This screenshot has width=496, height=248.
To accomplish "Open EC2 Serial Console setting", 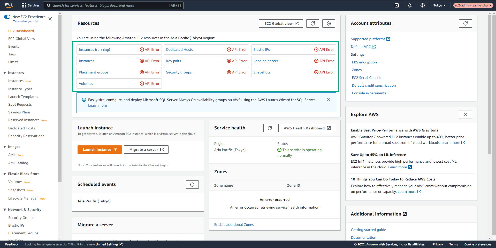I will coord(367,78).
